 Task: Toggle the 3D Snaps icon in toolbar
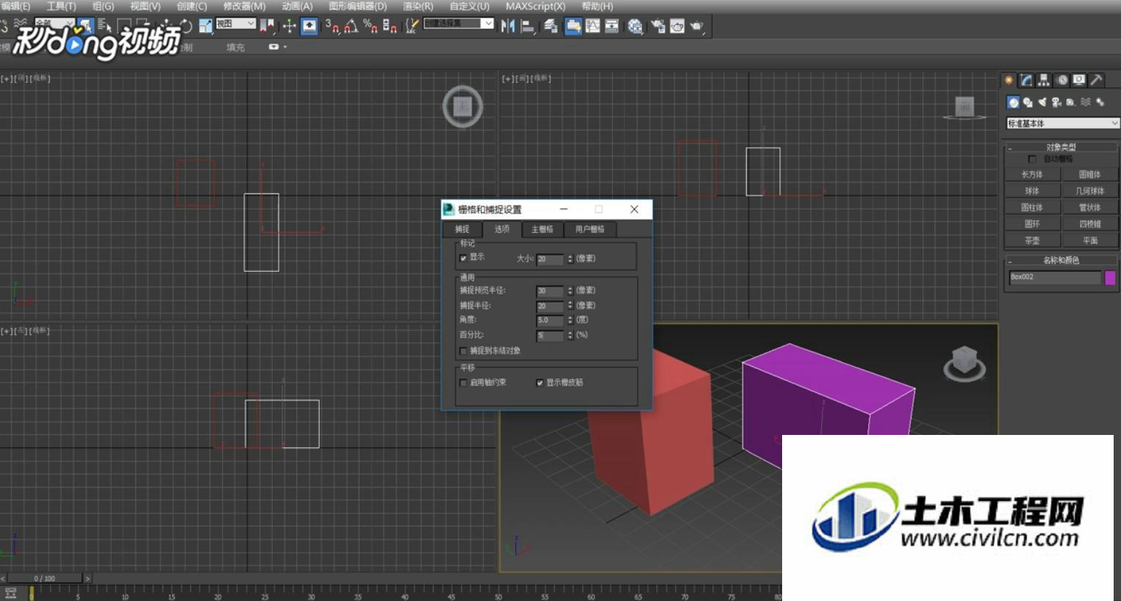click(x=332, y=26)
